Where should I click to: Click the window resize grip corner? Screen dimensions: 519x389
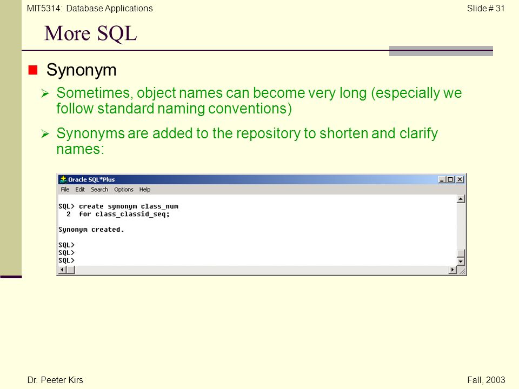point(462,271)
